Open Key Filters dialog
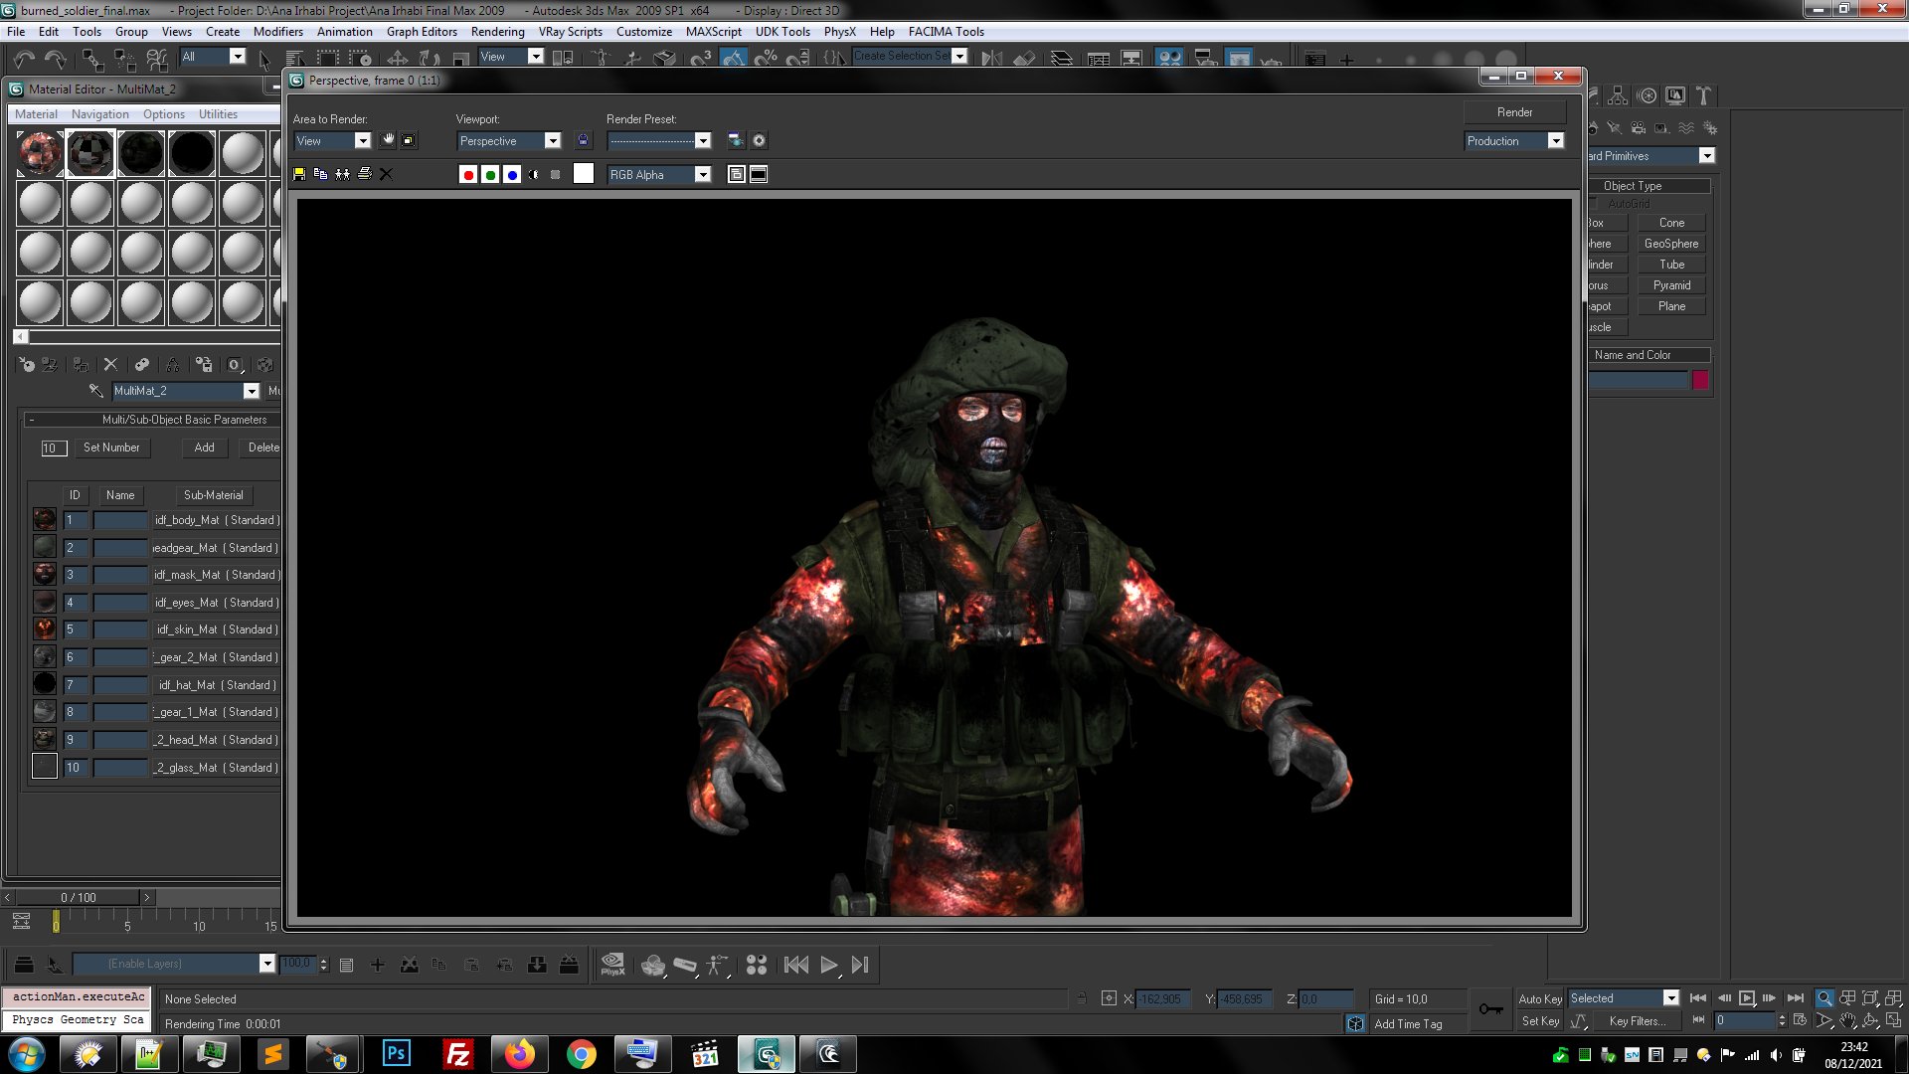This screenshot has height=1074, width=1909. [x=1637, y=1021]
